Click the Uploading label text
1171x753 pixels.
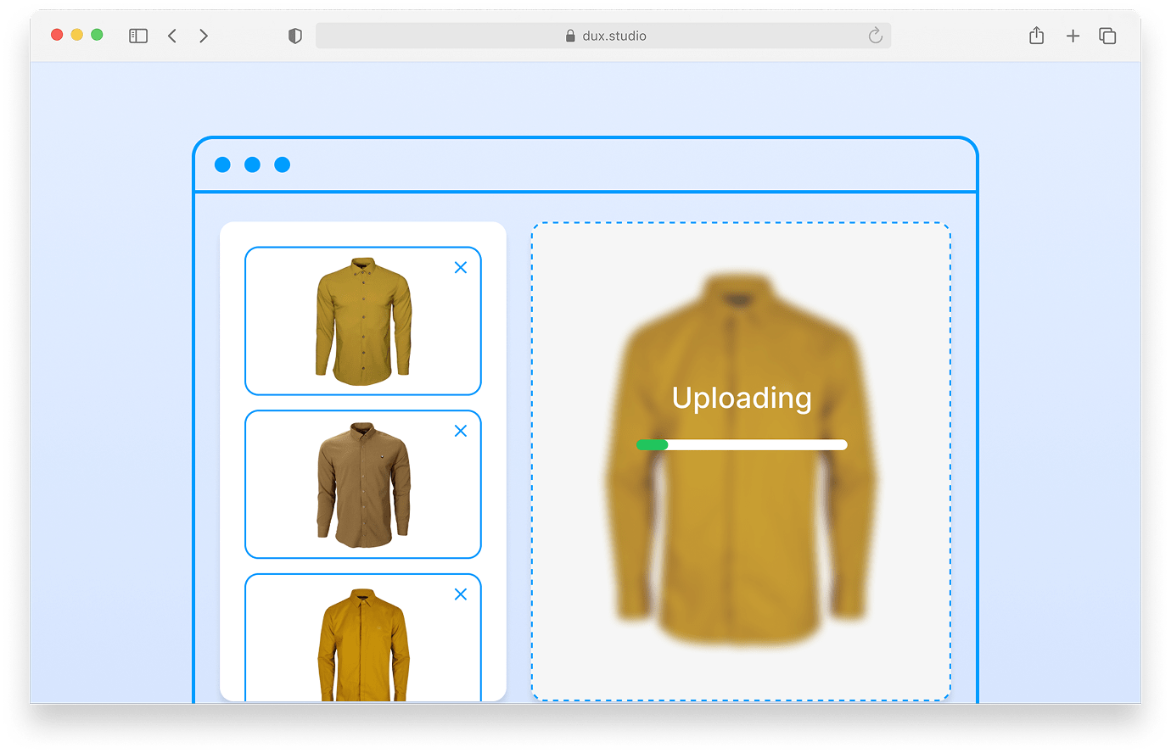pos(742,398)
